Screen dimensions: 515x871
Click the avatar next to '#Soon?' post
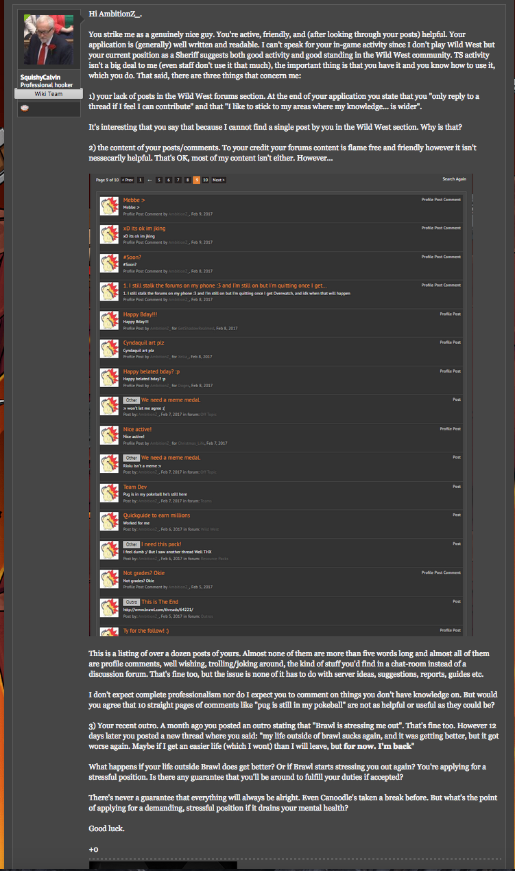(110, 264)
